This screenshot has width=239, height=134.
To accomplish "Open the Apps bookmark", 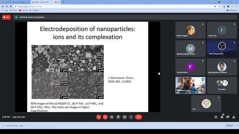I will click(5, 10).
